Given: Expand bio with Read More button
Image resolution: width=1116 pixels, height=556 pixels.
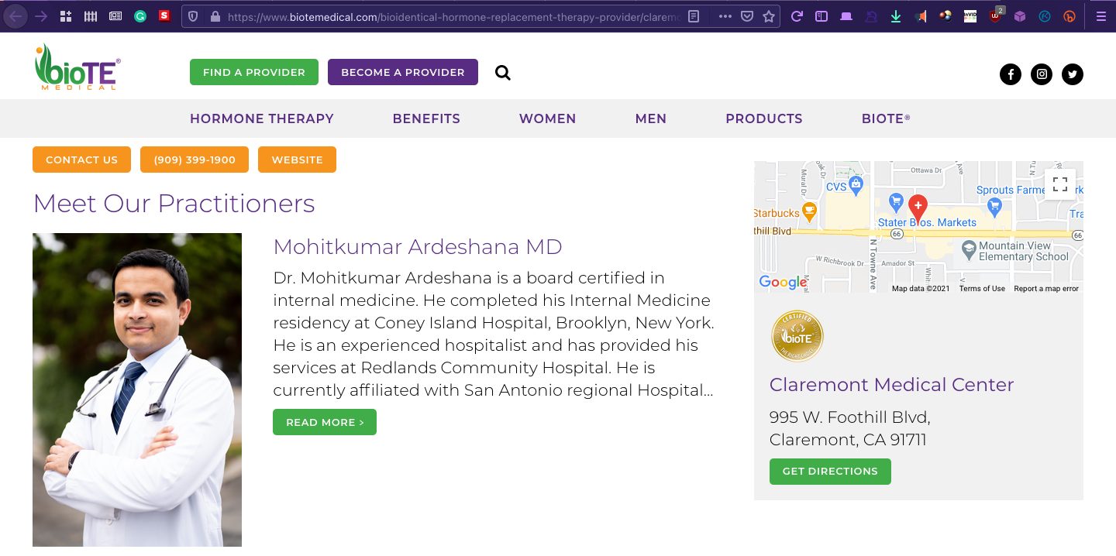Looking at the screenshot, I should [x=325, y=422].
